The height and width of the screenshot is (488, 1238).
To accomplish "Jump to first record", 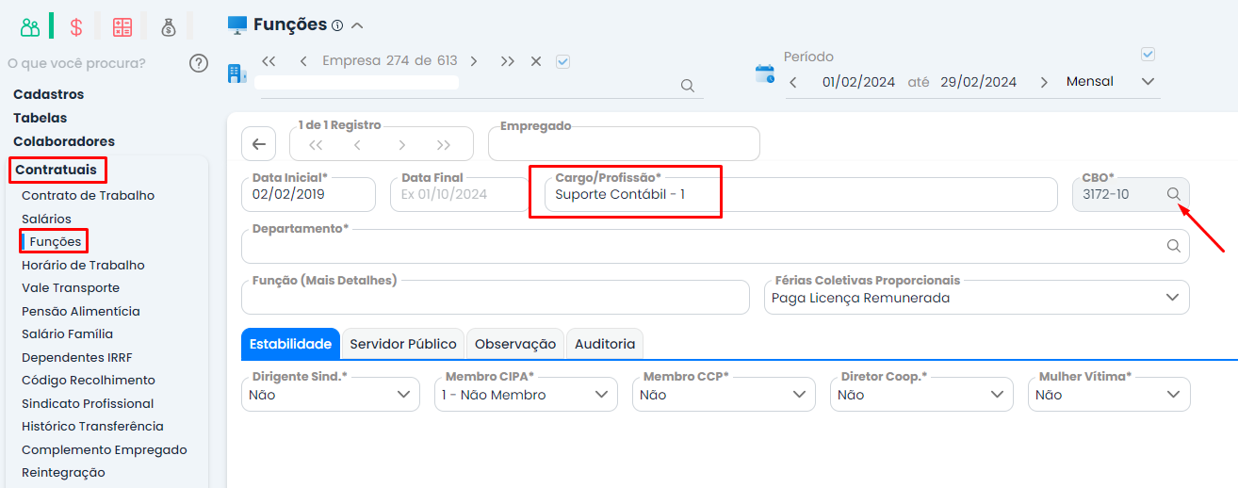I will 316,145.
